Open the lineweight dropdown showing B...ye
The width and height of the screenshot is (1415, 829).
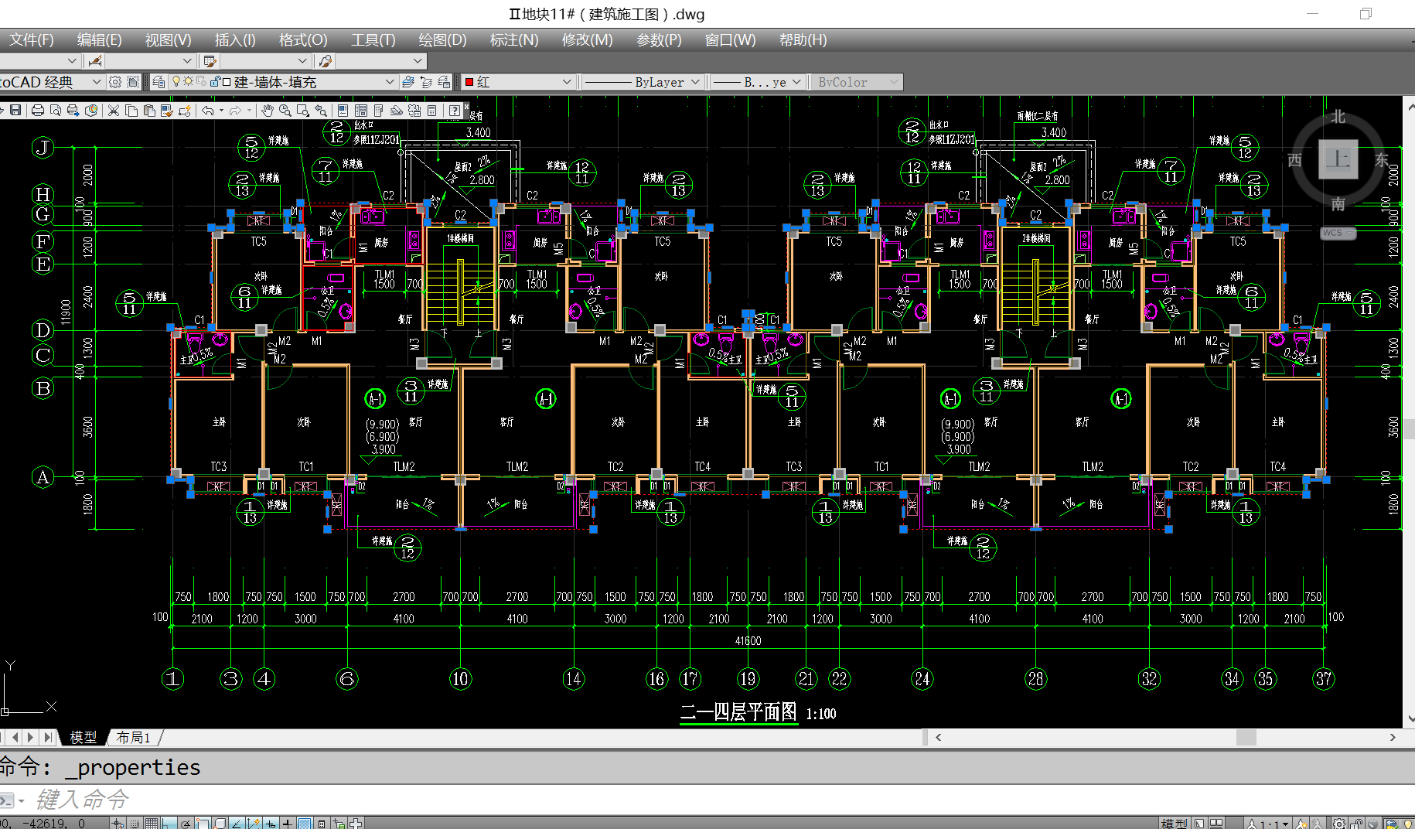click(x=796, y=82)
